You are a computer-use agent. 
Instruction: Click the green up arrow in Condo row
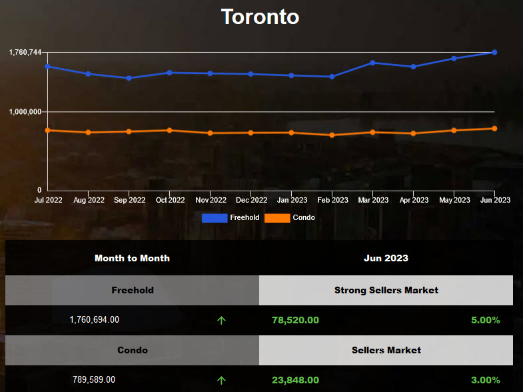[221, 380]
